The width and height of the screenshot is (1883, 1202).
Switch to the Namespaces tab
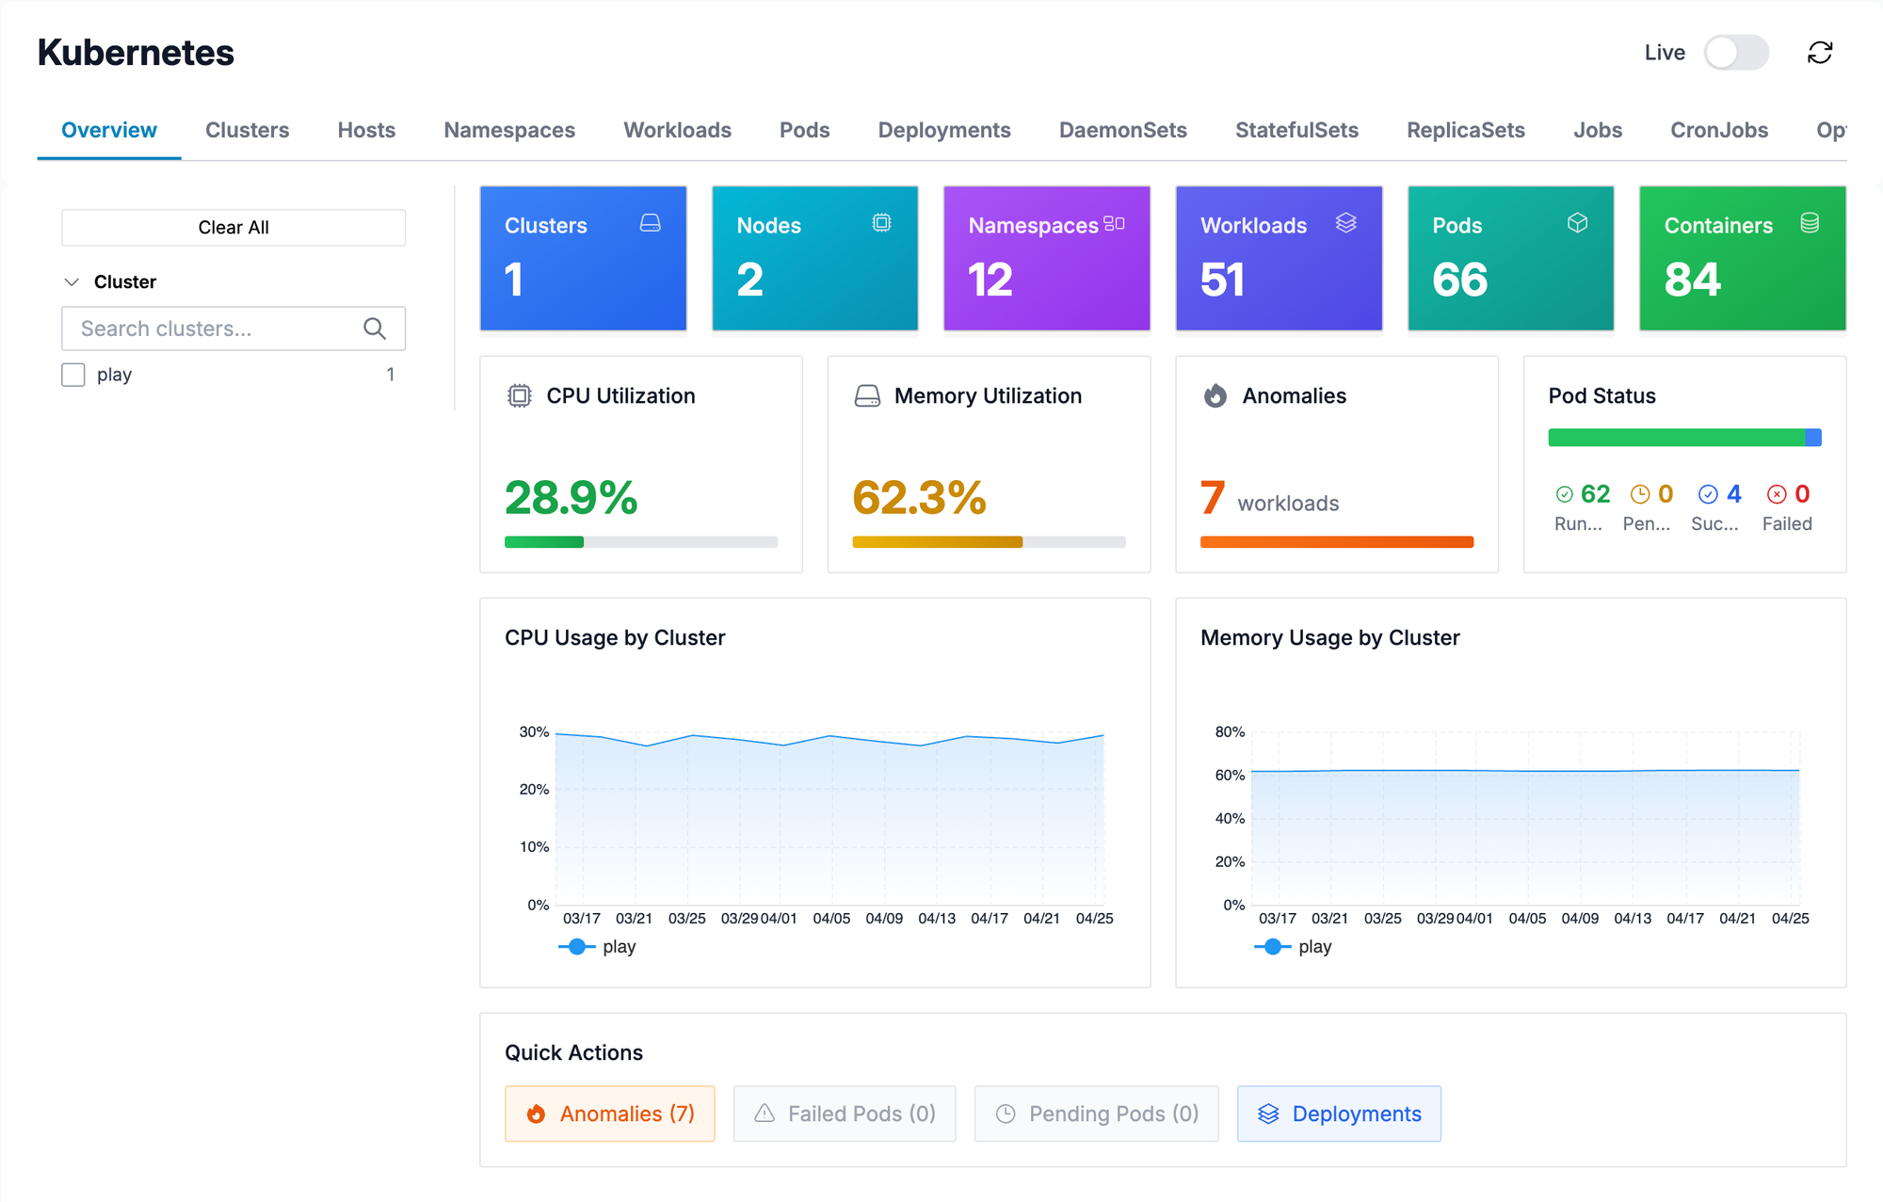click(x=509, y=130)
